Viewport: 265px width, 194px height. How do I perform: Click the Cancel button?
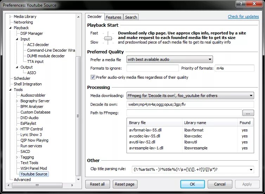pos(220,184)
